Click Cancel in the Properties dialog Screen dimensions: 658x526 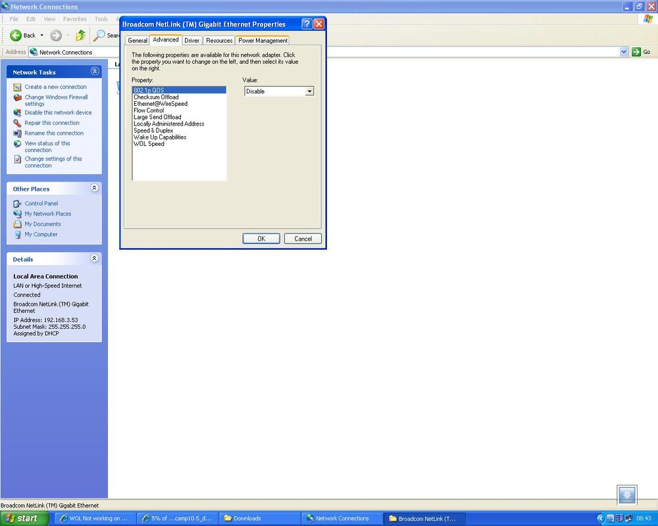[303, 239]
